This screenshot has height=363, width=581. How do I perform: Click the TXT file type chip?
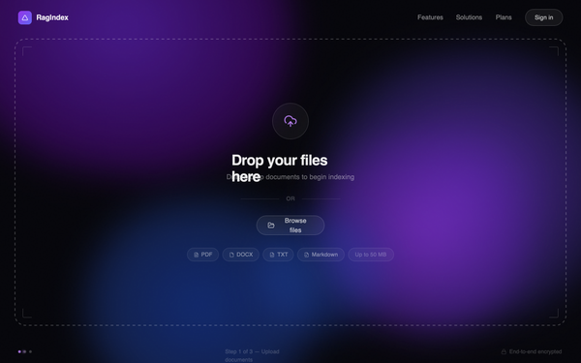278,255
